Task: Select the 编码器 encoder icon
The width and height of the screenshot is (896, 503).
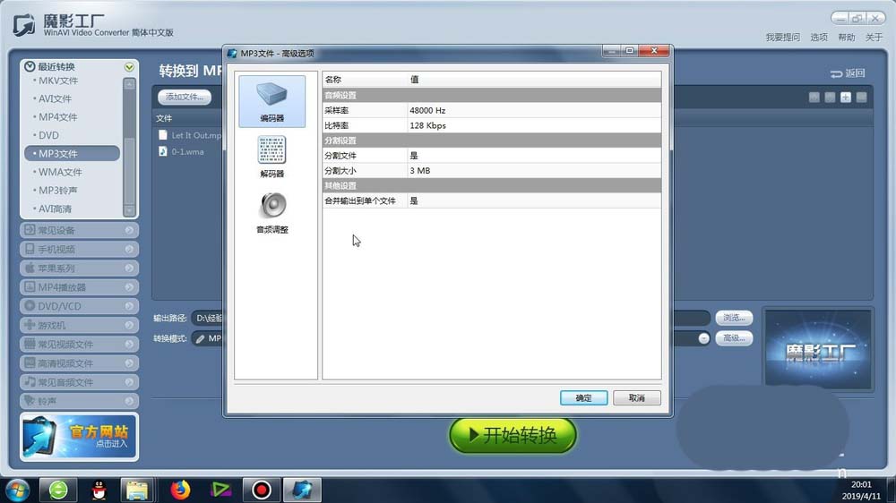Action: [x=272, y=102]
